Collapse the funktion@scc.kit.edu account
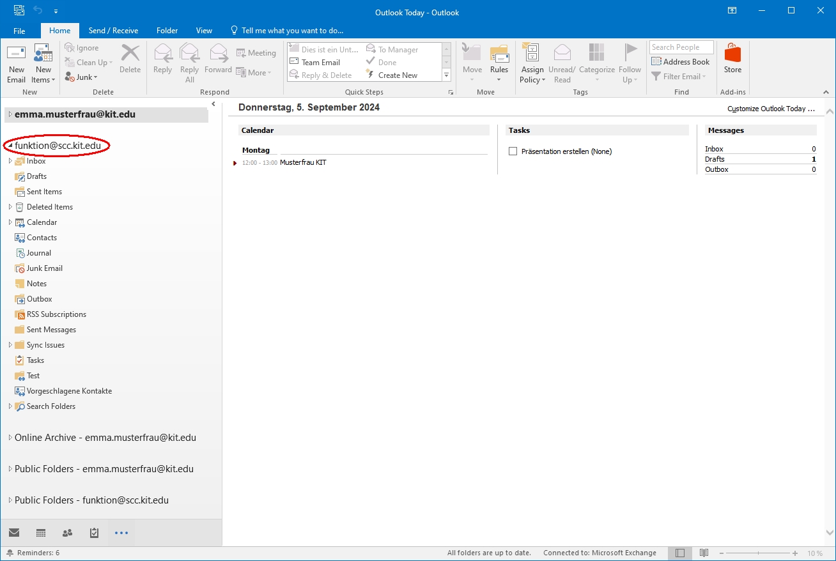The width and height of the screenshot is (836, 561). (10, 146)
